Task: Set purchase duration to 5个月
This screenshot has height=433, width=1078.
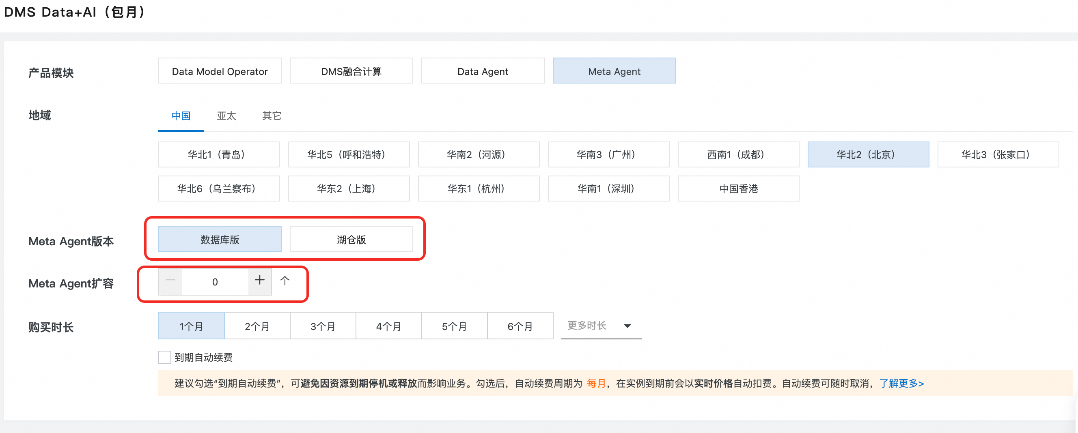Action: tap(454, 326)
